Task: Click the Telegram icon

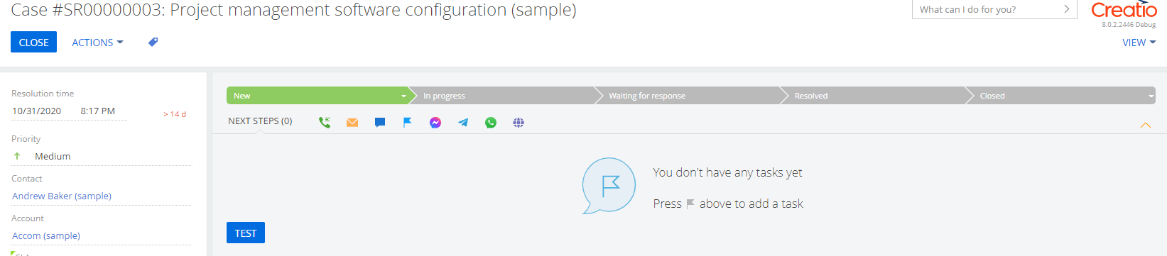Action: [463, 123]
